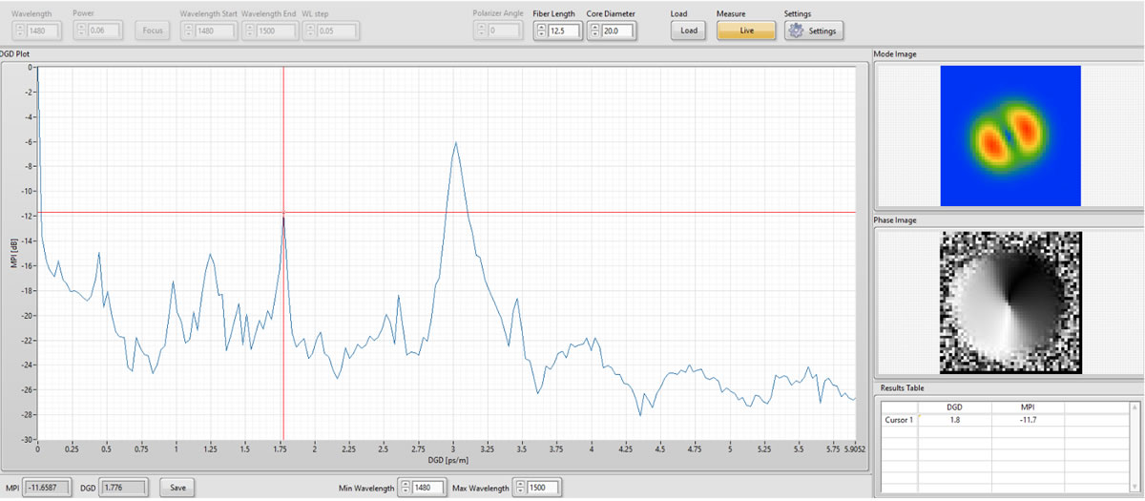Toggle the Live measure button
This screenshot has height=501, width=1145.
[746, 31]
